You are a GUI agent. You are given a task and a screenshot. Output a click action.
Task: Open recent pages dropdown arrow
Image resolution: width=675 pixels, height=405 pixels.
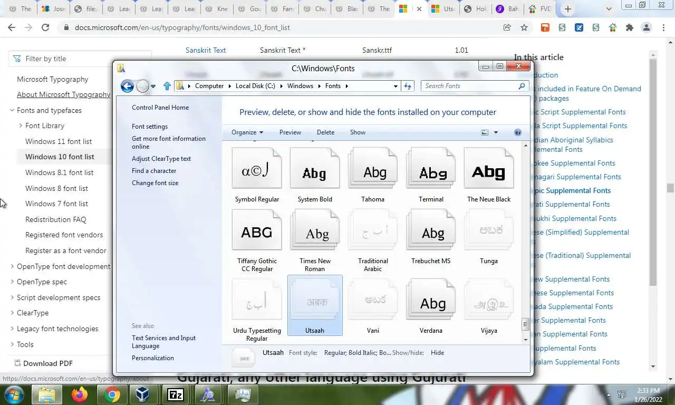pos(153,86)
